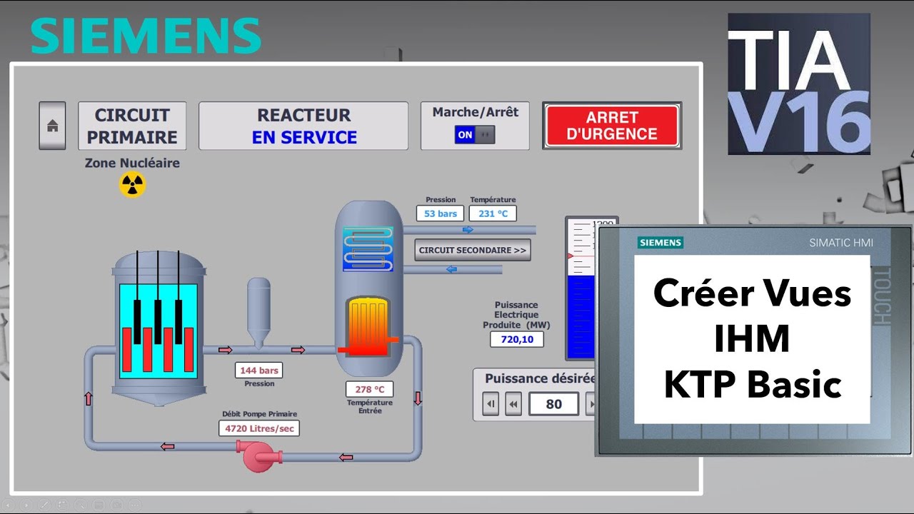914x514 pixels.
Task: Select the 231 °C temperature field
Action: 493,213
